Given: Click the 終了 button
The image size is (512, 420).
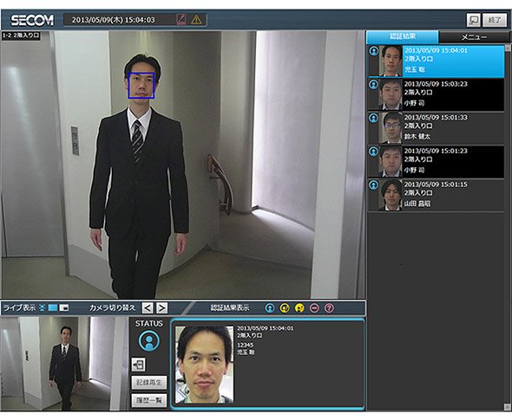Looking at the screenshot, I should [495, 20].
